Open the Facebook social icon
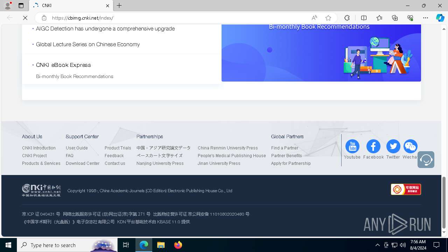 373,146
